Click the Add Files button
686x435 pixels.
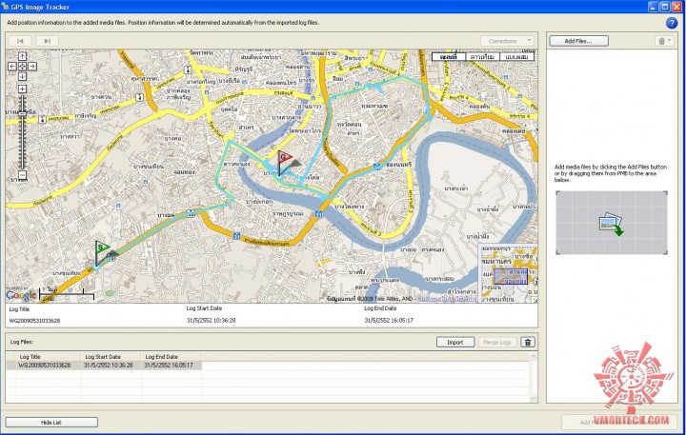(578, 41)
